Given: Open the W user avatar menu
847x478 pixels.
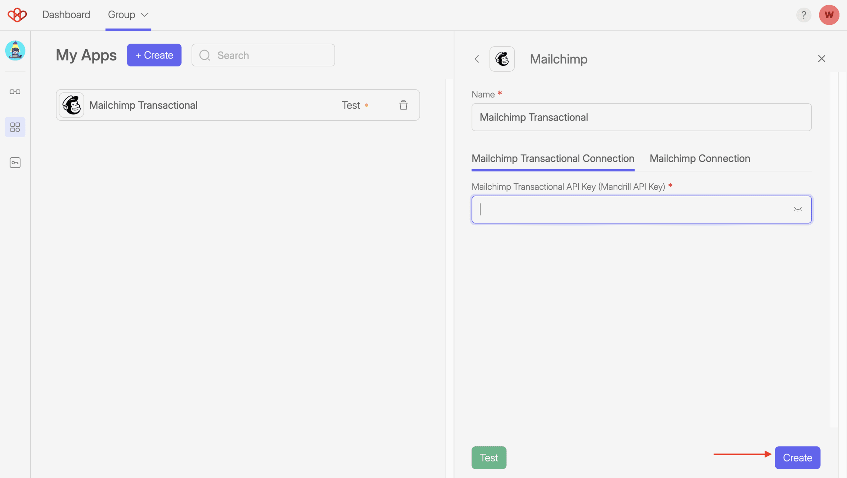Looking at the screenshot, I should (829, 15).
